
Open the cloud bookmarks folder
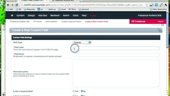coord(62,9)
